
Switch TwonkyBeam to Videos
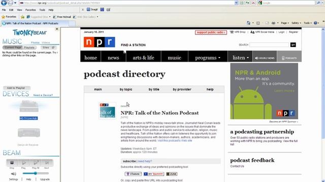(x=46, y=42)
